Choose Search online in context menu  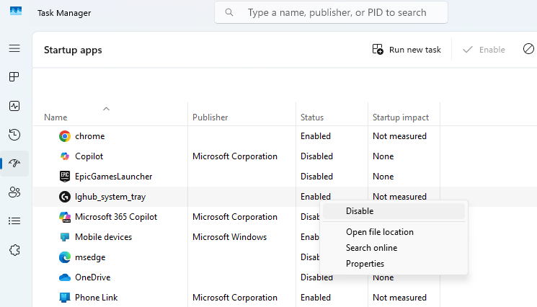(371, 248)
